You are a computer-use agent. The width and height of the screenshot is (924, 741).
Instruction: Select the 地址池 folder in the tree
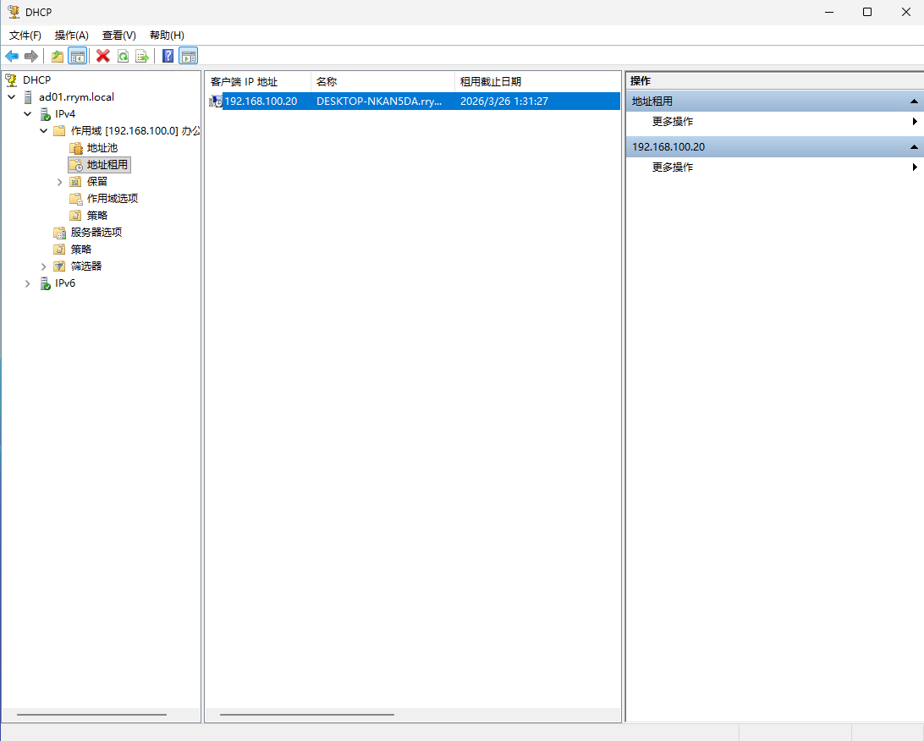click(x=102, y=148)
